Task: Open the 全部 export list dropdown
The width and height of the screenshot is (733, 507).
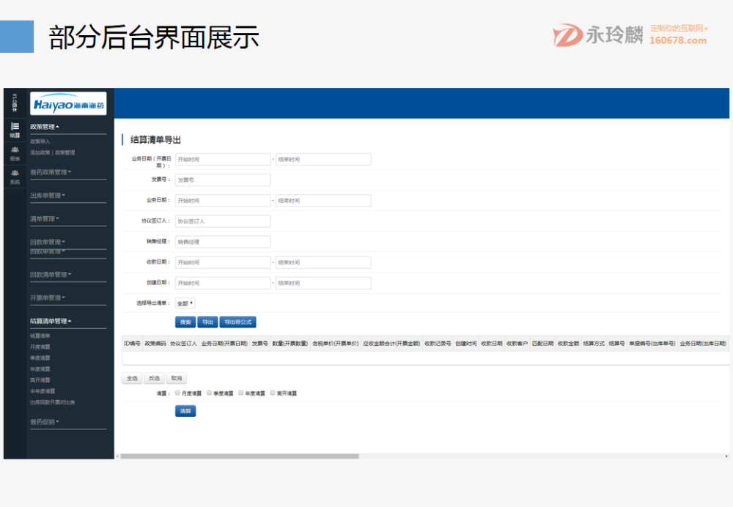Action: [183, 303]
